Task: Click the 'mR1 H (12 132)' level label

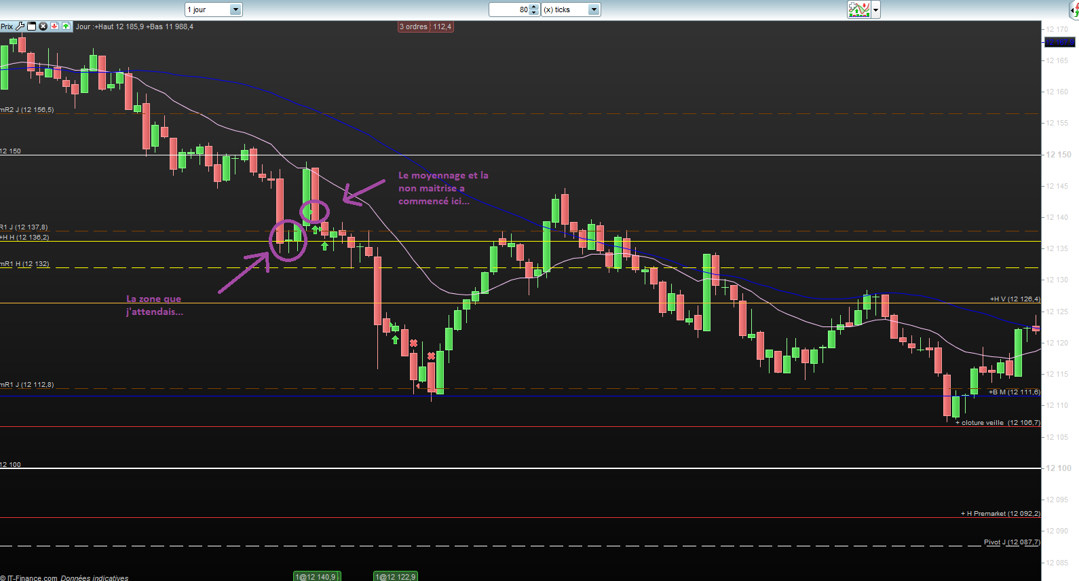Action: click(25, 263)
